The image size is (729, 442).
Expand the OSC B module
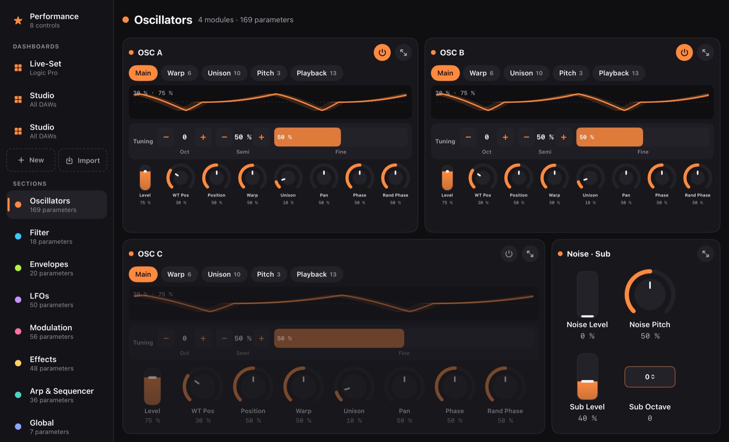(x=706, y=52)
